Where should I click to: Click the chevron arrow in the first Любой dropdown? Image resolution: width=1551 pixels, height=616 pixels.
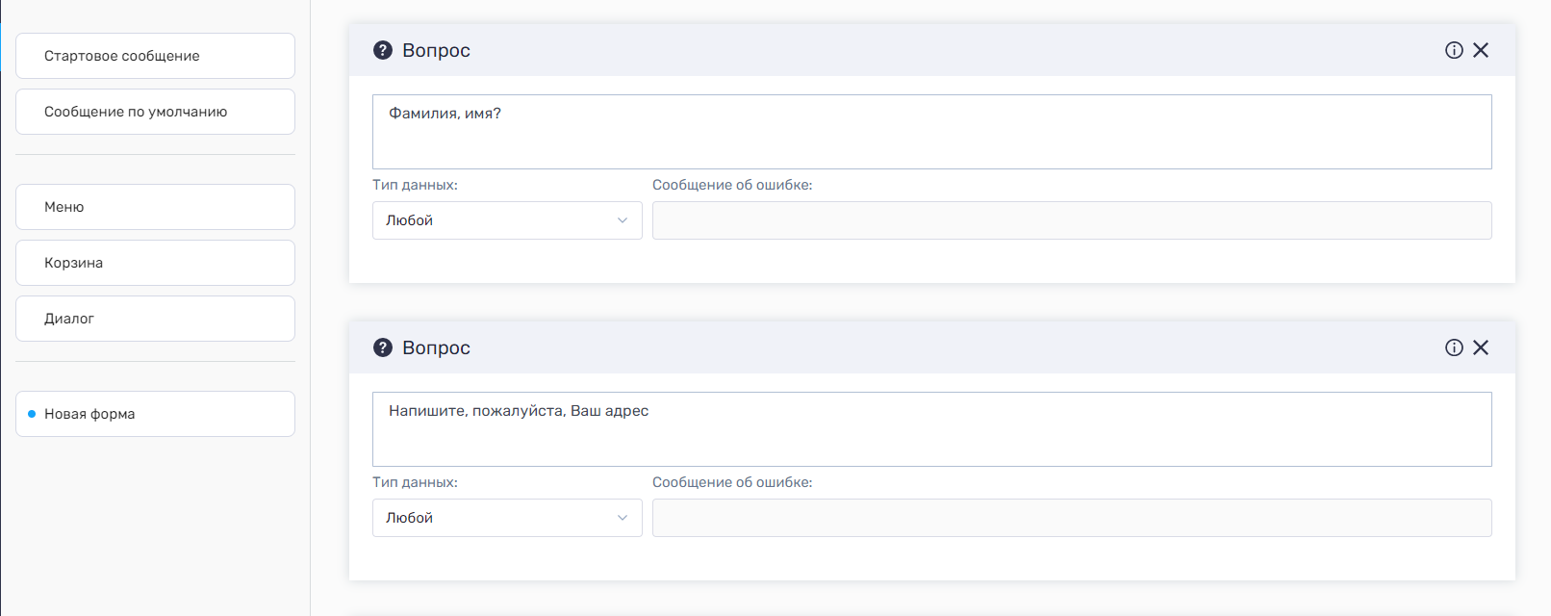click(x=623, y=220)
